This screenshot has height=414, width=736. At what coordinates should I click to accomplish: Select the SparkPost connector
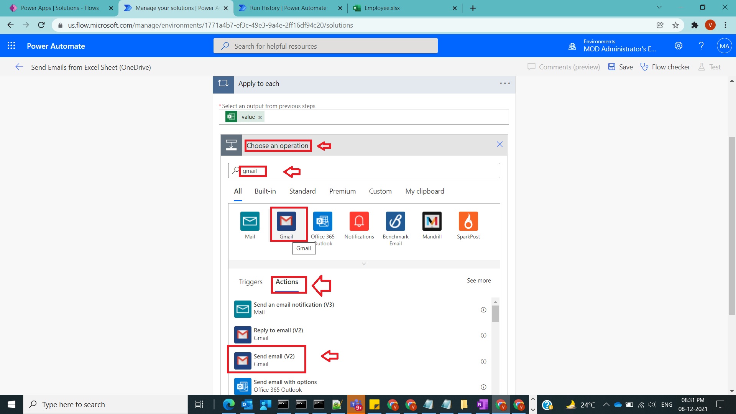coord(468,221)
